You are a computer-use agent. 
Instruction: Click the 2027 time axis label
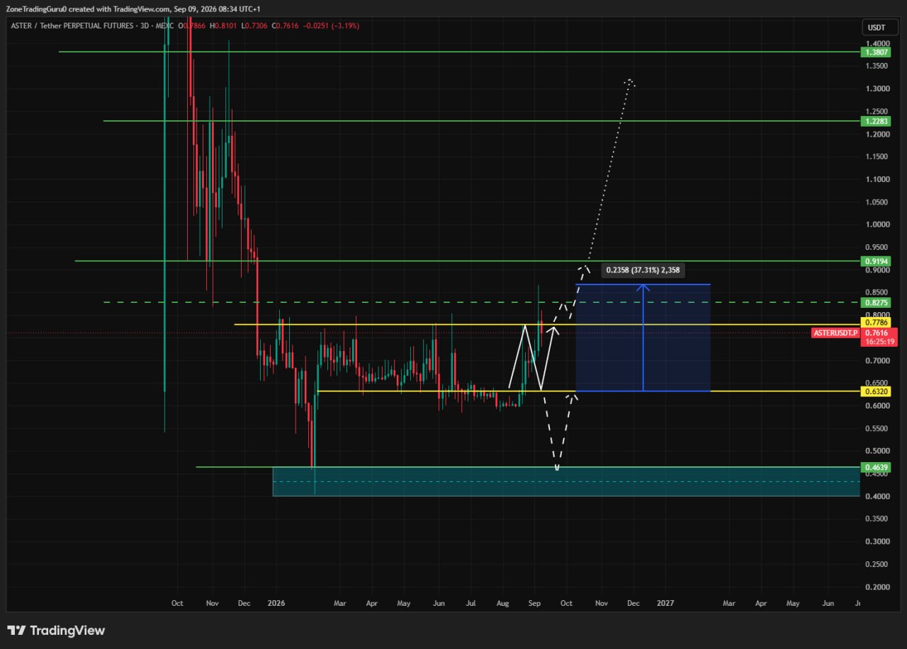(x=665, y=604)
